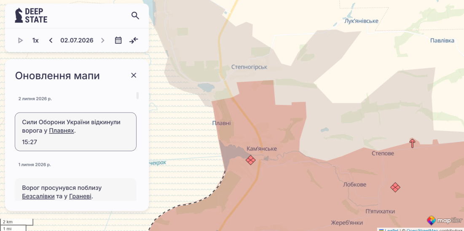Click red attack arrow near Степове
464x231 pixels.
(x=412, y=143)
